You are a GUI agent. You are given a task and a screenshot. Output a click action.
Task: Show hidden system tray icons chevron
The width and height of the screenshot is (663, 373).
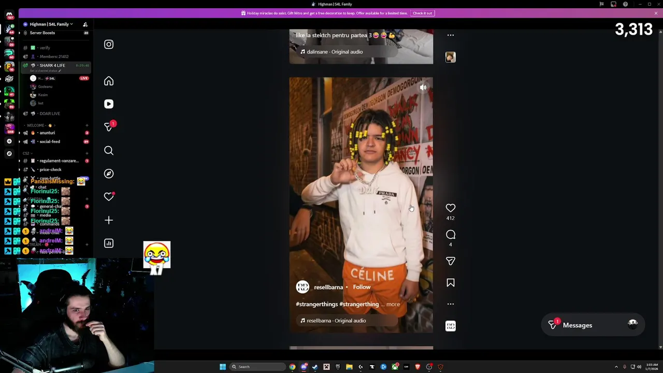(x=616, y=367)
